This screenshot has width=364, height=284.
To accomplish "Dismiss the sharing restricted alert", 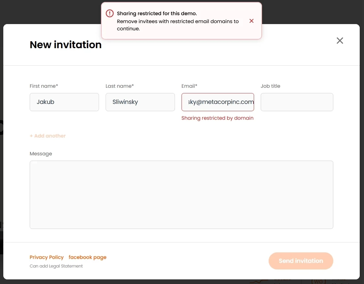I will 251,21.
